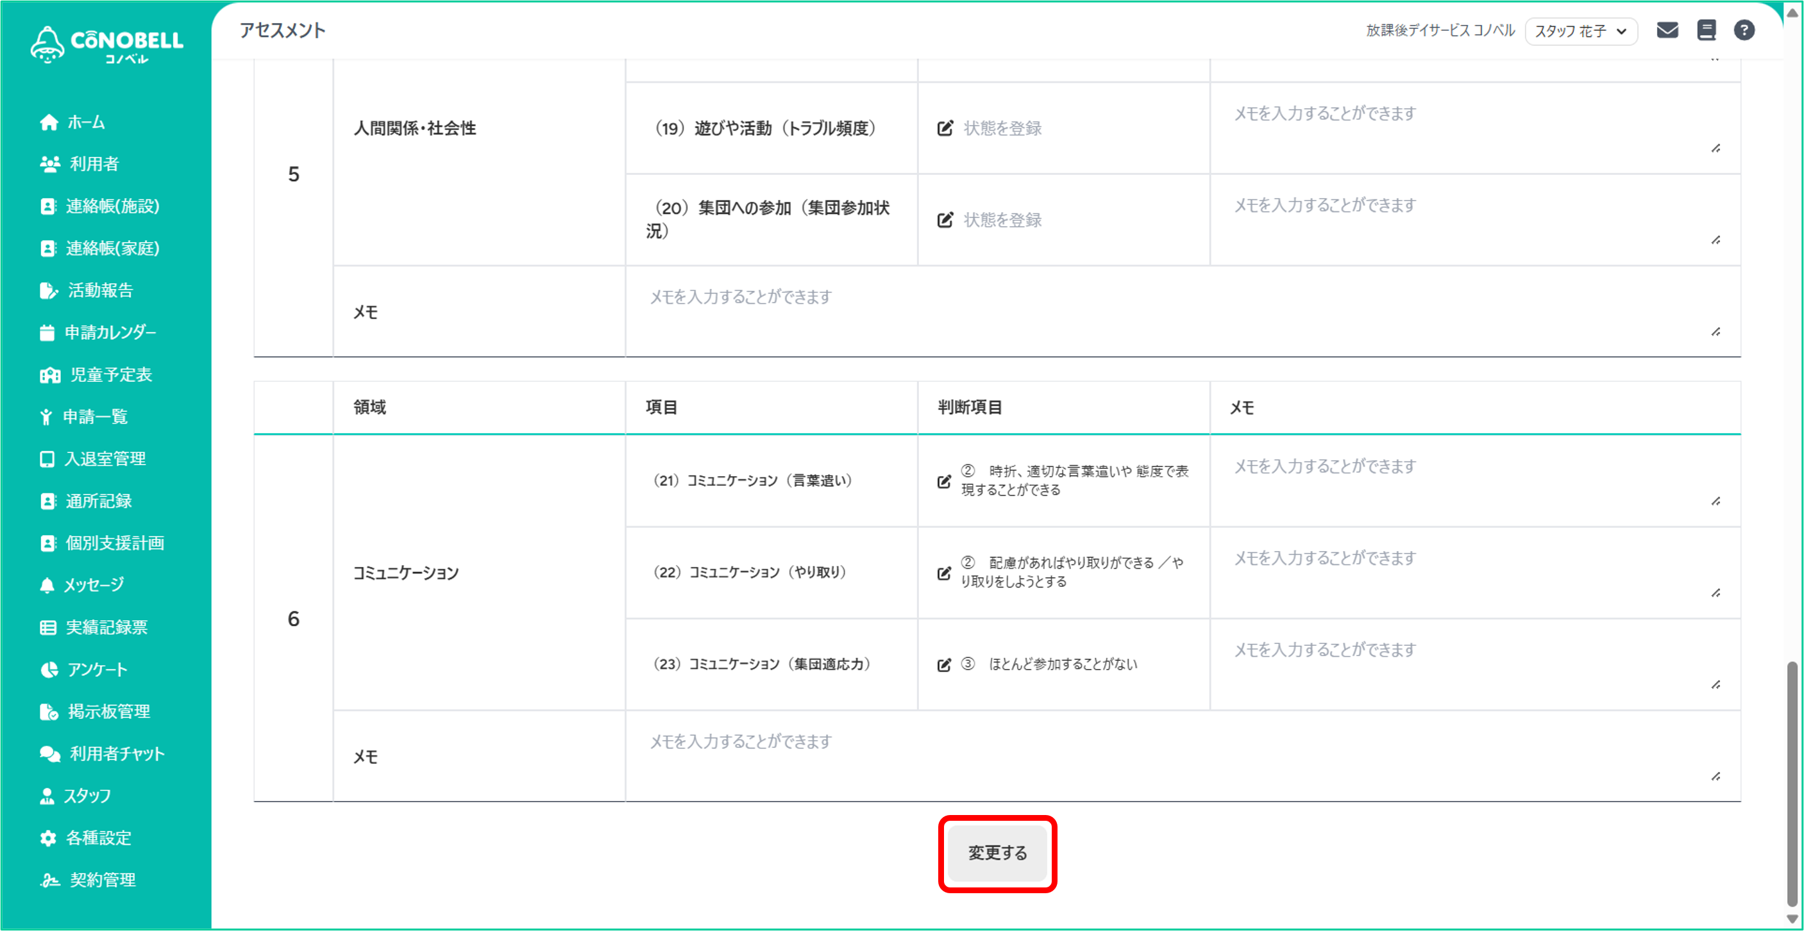1804x931 pixels.
Task: Click edit icon beside item (21) judgment
Action: pos(944,481)
